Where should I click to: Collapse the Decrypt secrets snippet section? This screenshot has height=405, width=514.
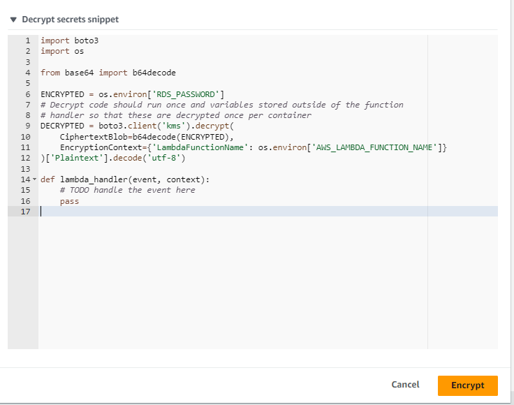pos(13,20)
